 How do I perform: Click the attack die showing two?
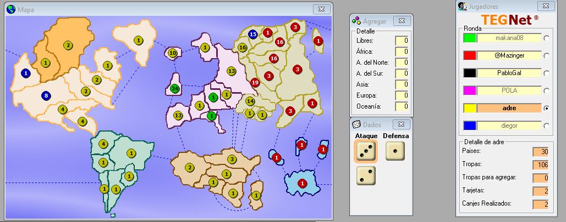[x=366, y=175]
